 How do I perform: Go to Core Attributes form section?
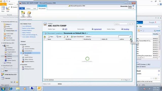27,26
